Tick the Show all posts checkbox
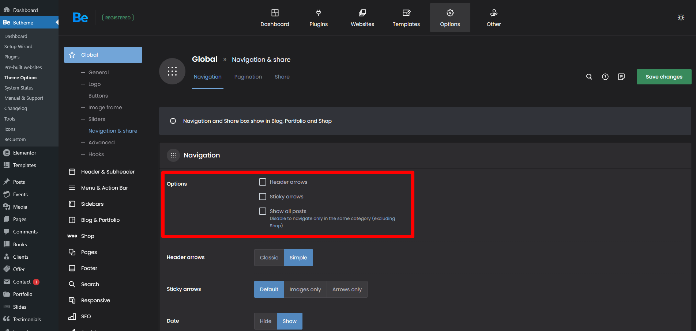This screenshot has height=331, width=696. pyautogui.click(x=263, y=211)
